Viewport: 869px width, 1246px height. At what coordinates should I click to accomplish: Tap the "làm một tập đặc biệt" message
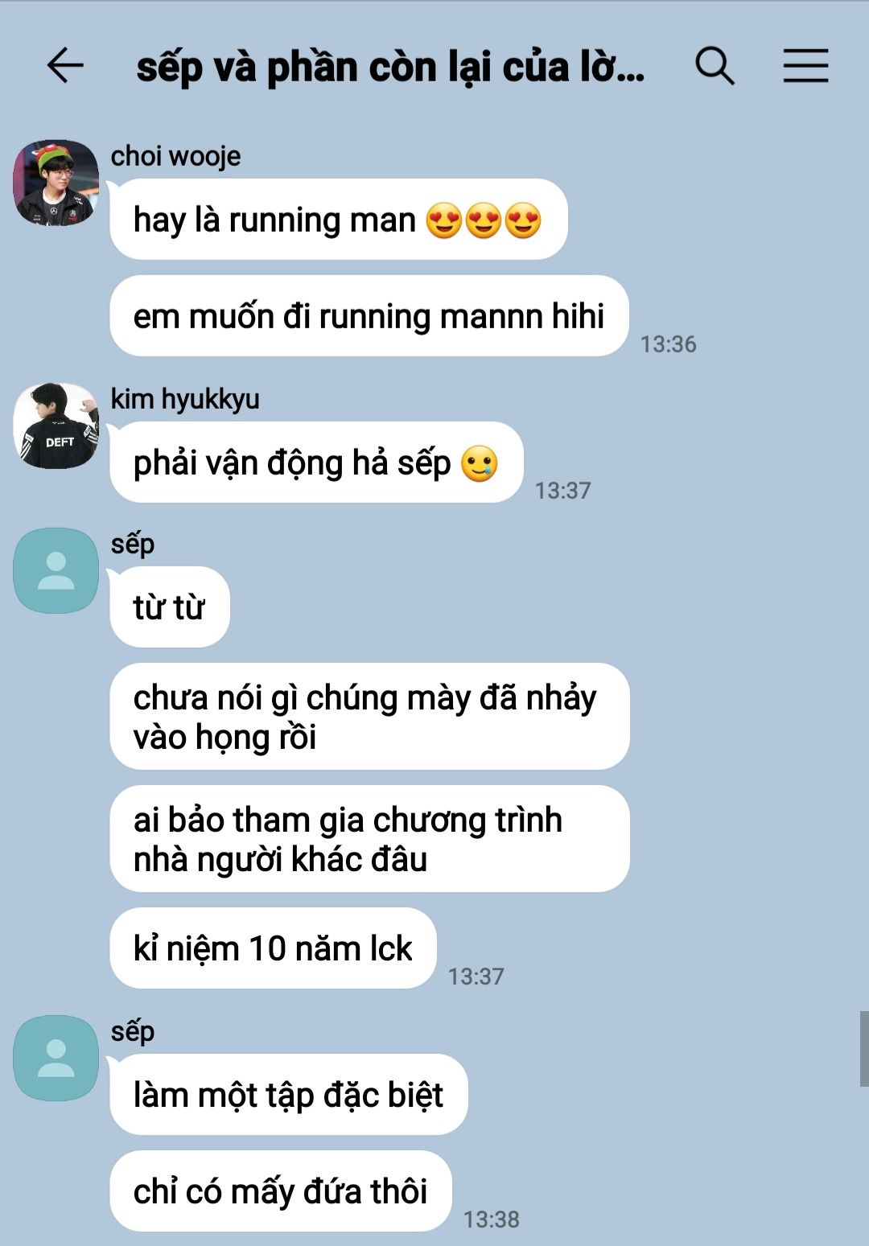(x=289, y=1094)
